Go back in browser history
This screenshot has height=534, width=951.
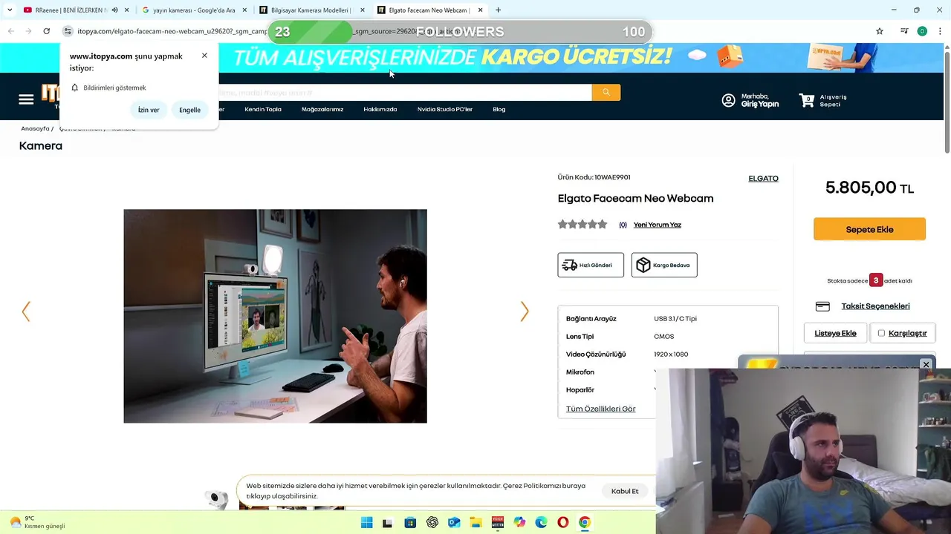(x=10, y=31)
